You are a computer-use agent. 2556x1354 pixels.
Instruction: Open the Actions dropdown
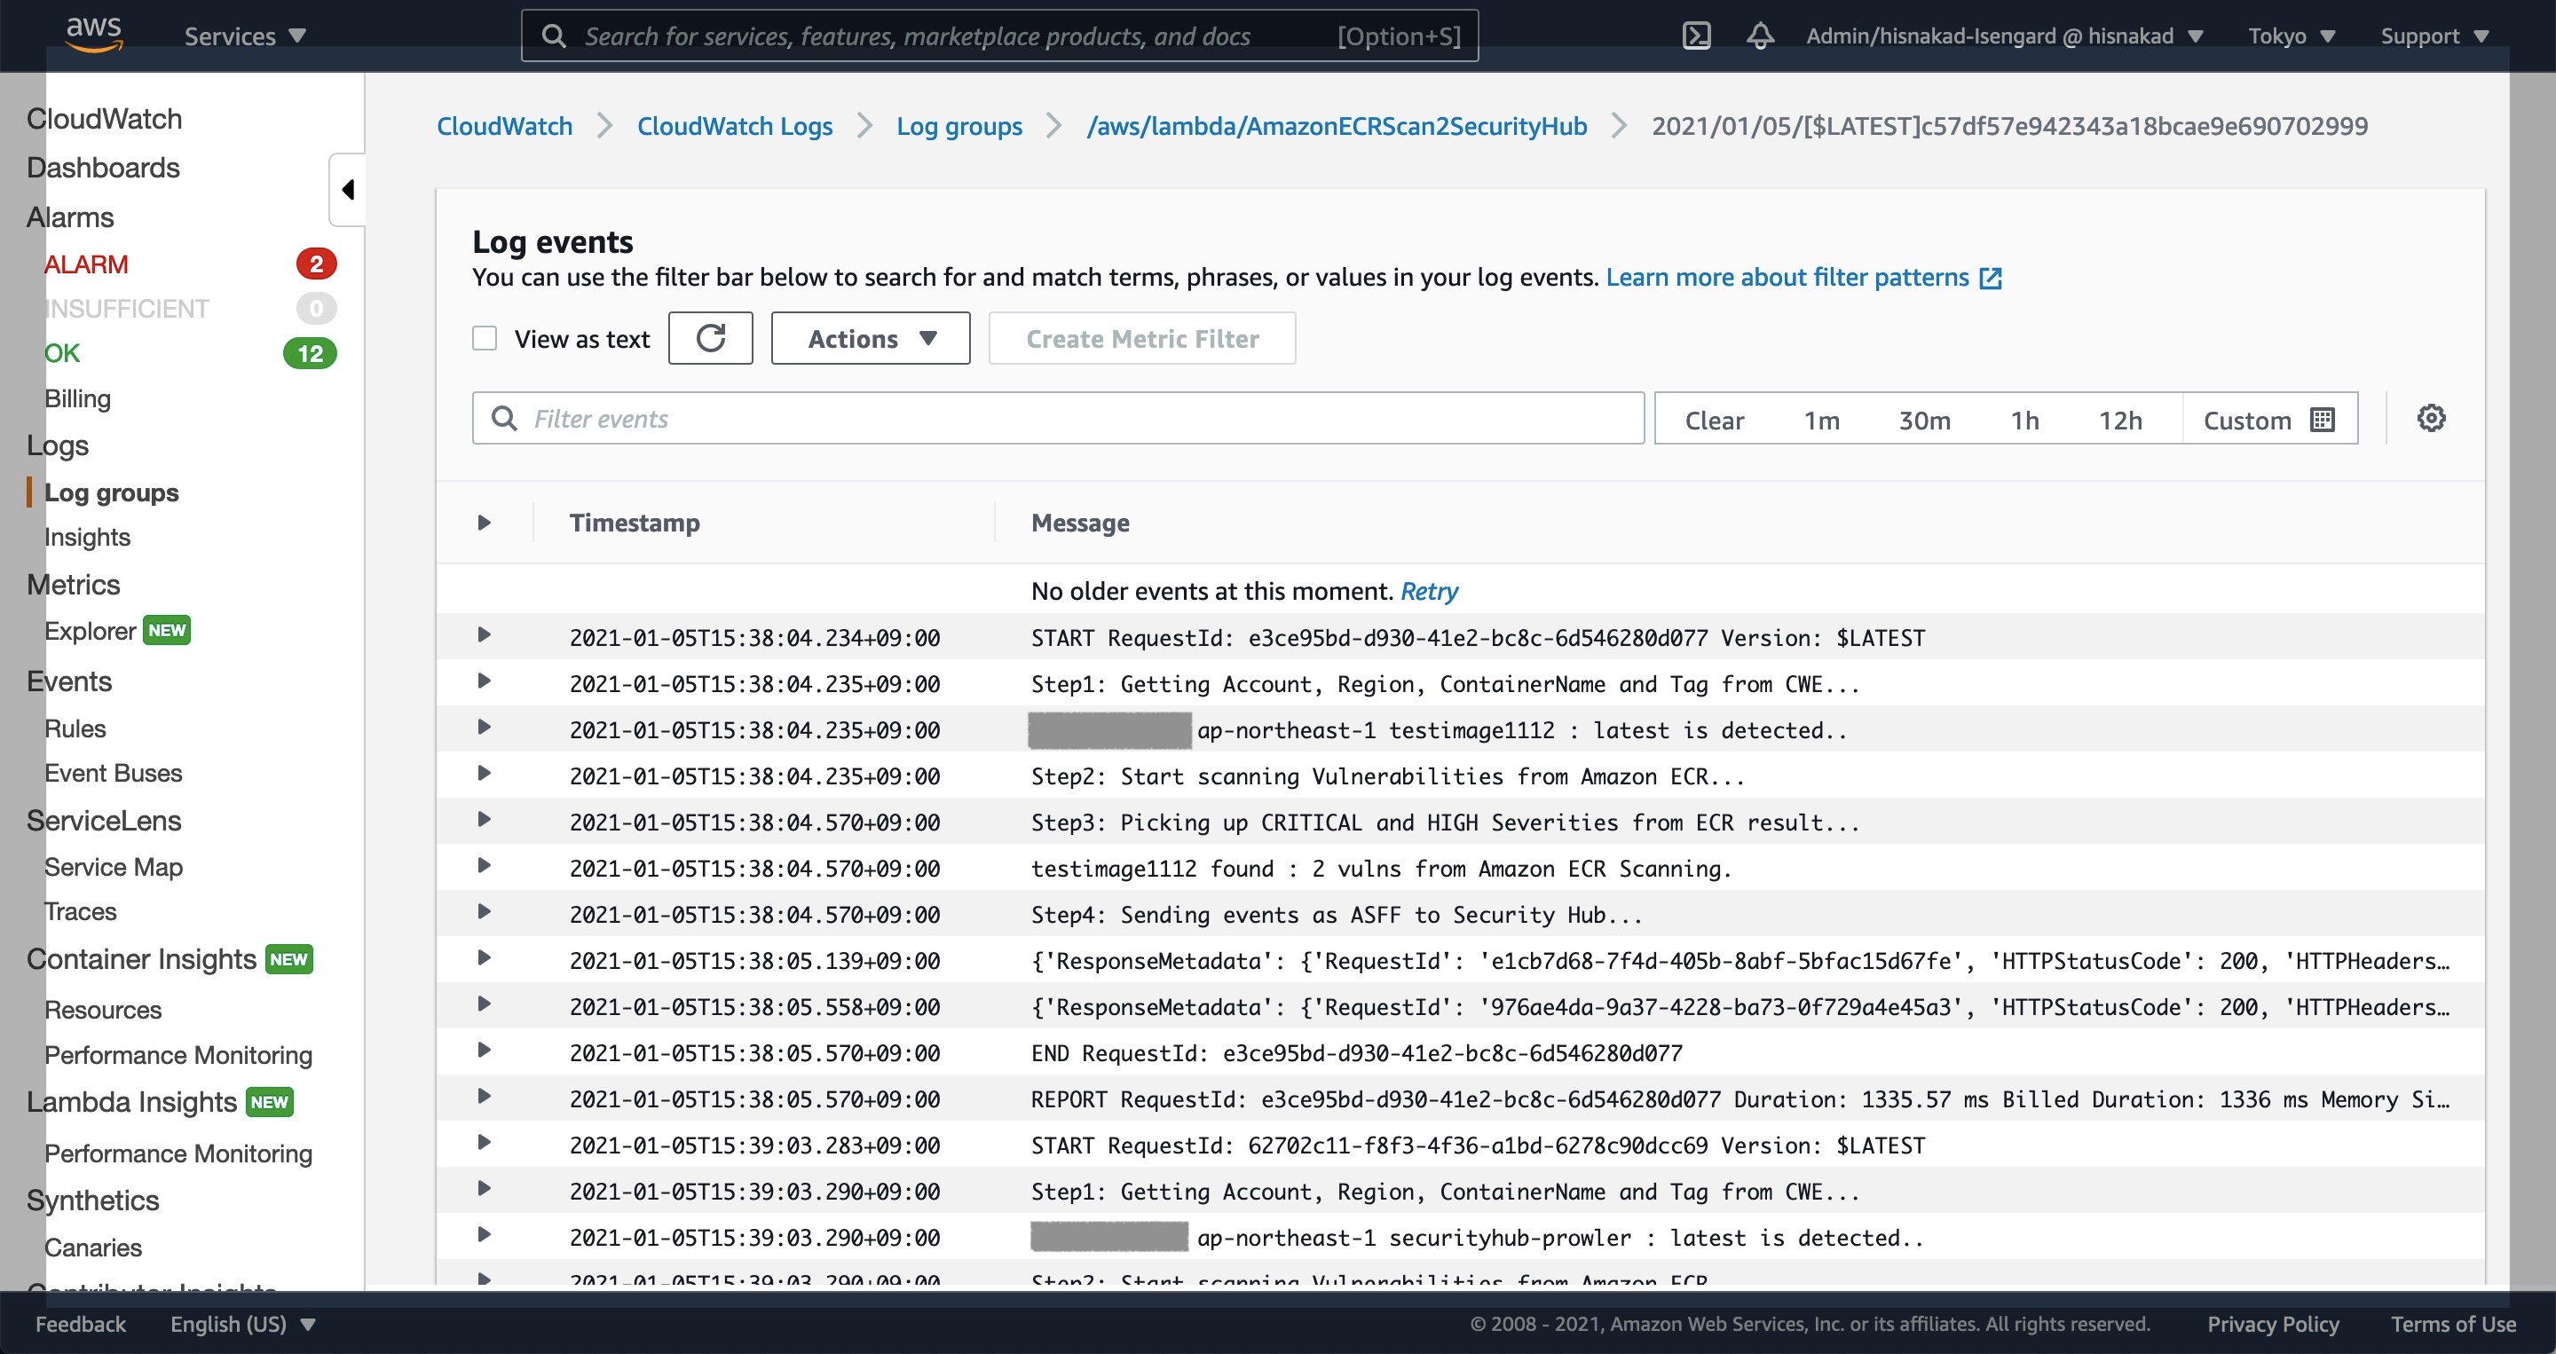coord(870,338)
